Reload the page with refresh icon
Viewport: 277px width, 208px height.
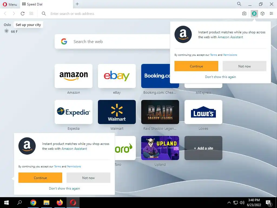tap(23, 14)
